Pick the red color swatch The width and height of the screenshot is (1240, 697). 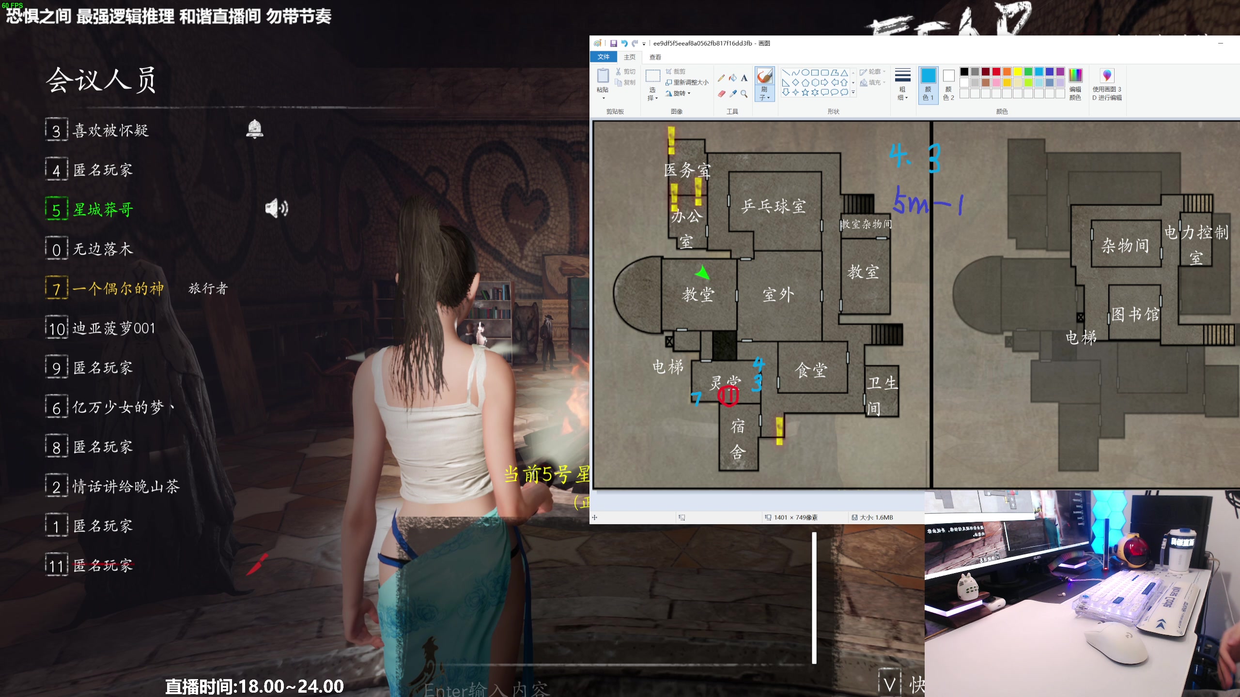tap(996, 72)
